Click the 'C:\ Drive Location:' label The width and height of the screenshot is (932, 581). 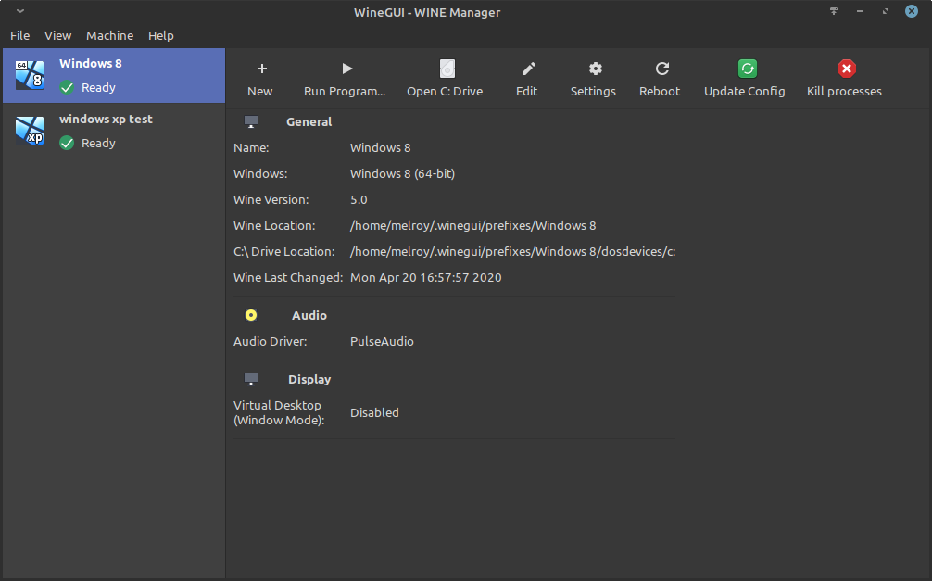[x=284, y=252]
